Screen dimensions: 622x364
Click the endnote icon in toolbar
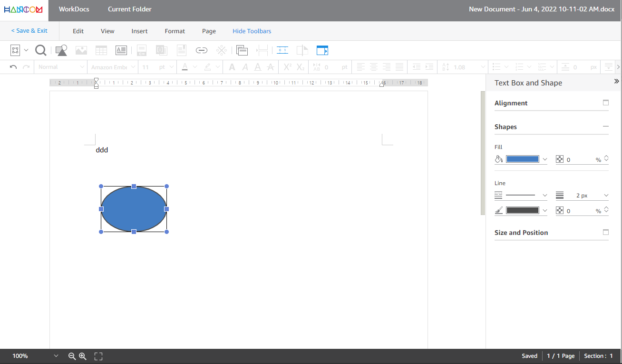click(161, 50)
